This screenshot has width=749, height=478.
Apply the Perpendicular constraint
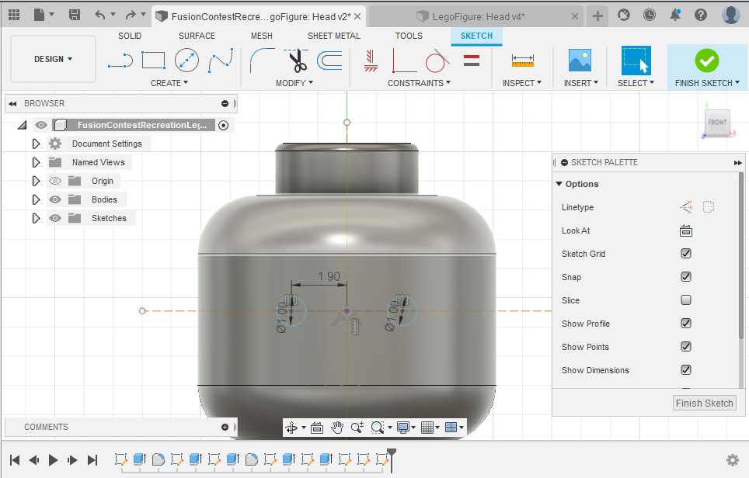404,61
